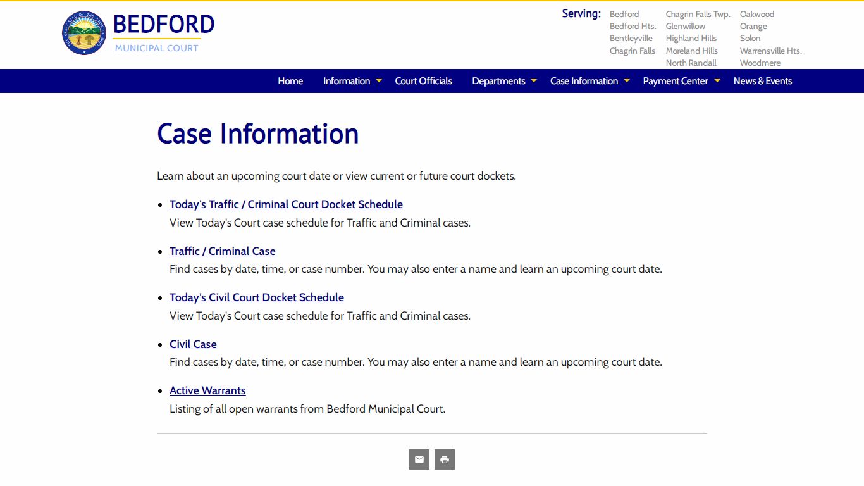Click 'Listing of all open warrants' description
The height and width of the screenshot is (486, 864).
pyautogui.click(x=307, y=409)
